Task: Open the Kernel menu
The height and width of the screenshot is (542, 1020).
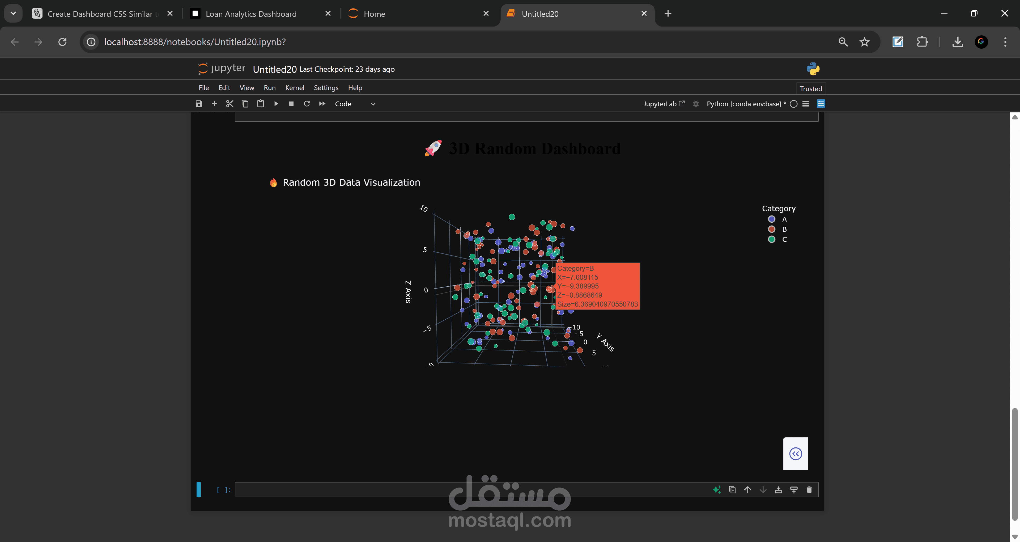Action: pyautogui.click(x=295, y=88)
